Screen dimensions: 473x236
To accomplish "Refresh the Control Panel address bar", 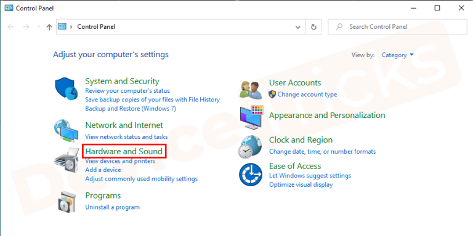I will pos(313,27).
